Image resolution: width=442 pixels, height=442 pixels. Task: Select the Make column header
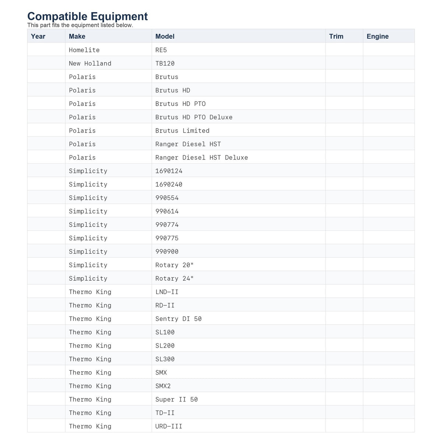point(108,36)
